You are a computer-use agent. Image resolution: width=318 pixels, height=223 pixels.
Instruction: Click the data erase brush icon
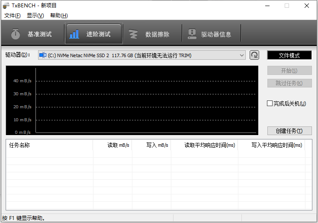[133, 34]
